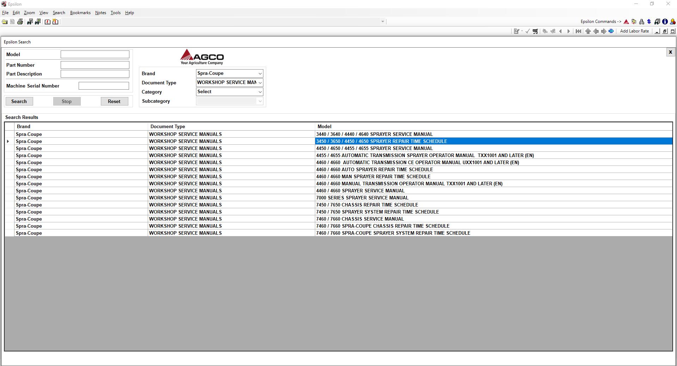This screenshot has width=677, height=366.
Task: Click the Reset button
Action: 114,101
